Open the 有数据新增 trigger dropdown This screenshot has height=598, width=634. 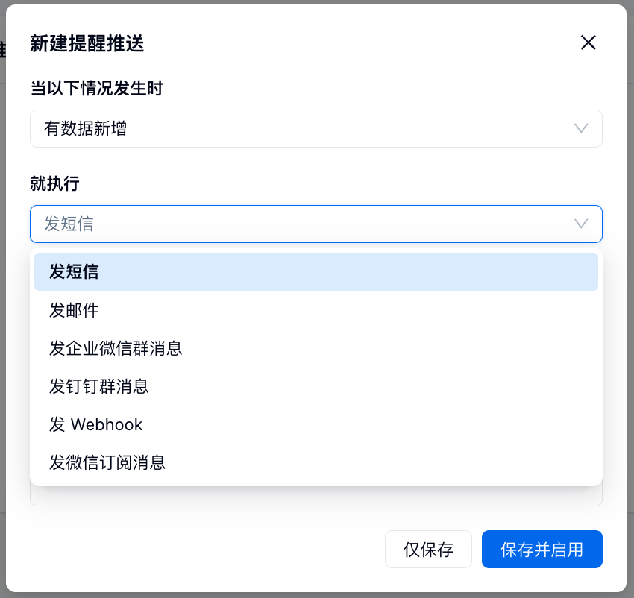[x=298, y=128]
